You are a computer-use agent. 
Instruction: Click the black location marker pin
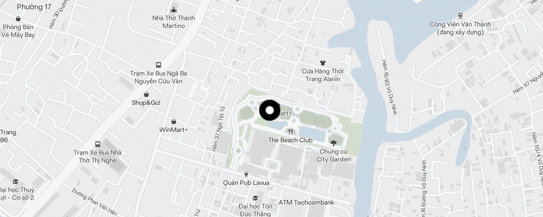pyautogui.click(x=270, y=110)
